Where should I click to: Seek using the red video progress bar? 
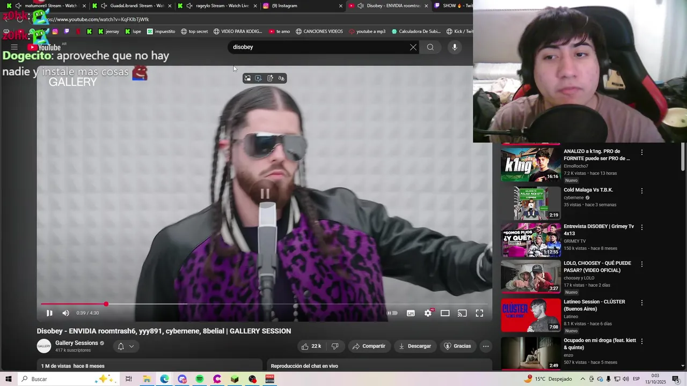265,304
